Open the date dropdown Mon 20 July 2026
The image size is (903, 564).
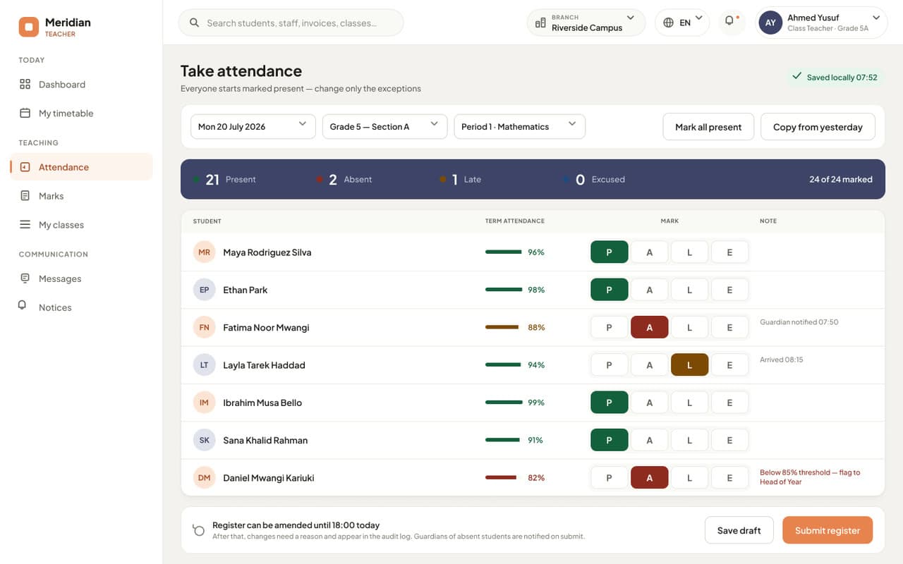(x=253, y=127)
